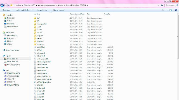Viewport: 179px width, 100px height.
Task: Select 'Disco local (D:)' in sidebar
Action: (13, 62)
